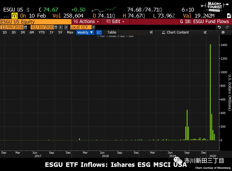Click the G 18: ESGU Fund Flows title

204,22
